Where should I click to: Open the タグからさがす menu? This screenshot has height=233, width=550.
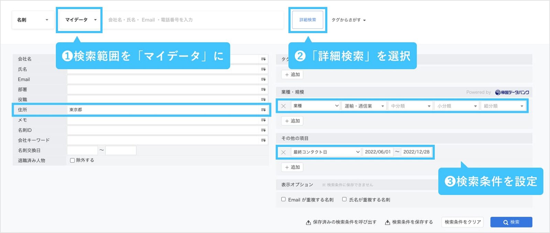(x=349, y=20)
